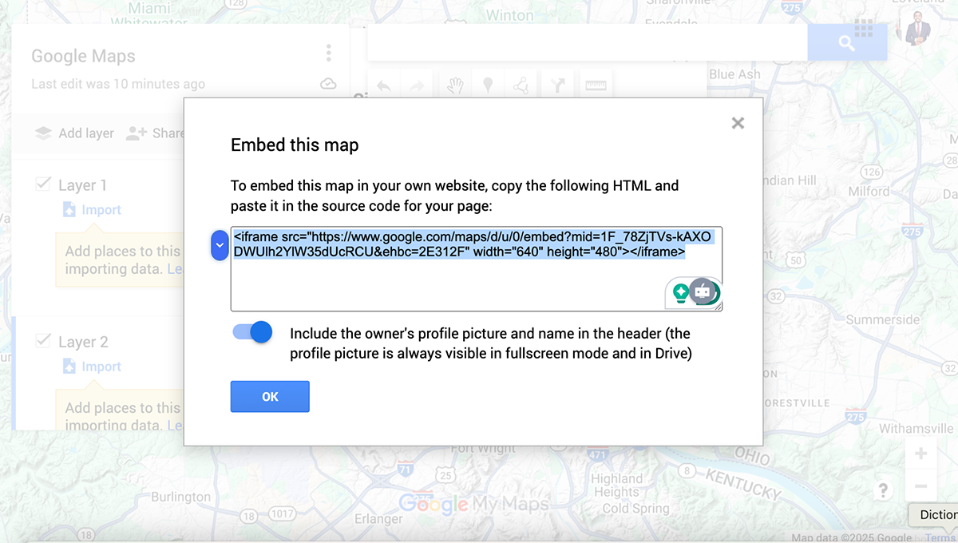958x543 pixels.
Task: Select the Add marker pin tool
Action: 488,85
